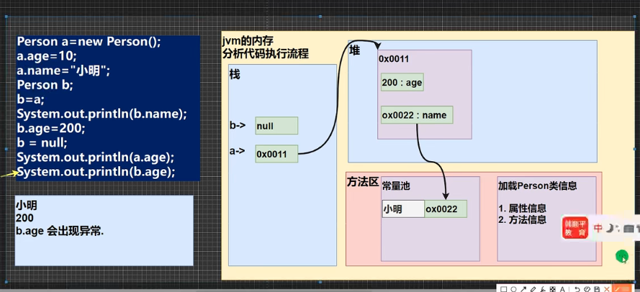Cancel the screenshot with red X
Viewport: 640px width, 292px height.
coord(607,289)
